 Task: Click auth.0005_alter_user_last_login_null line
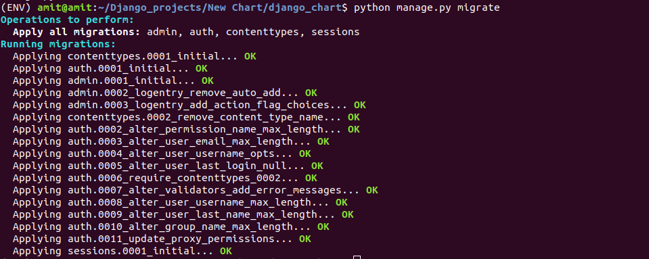168,166
